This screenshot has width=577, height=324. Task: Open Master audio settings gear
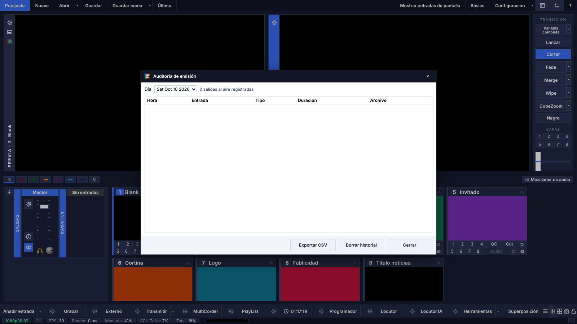point(28,204)
